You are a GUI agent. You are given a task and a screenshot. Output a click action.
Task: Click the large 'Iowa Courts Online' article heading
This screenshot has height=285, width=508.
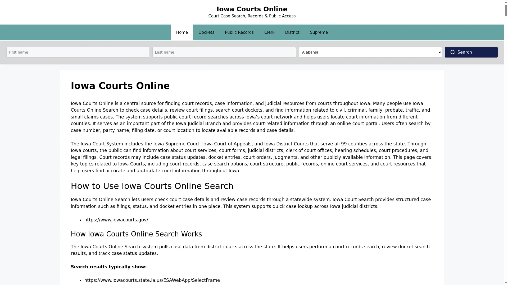pyautogui.click(x=120, y=86)
